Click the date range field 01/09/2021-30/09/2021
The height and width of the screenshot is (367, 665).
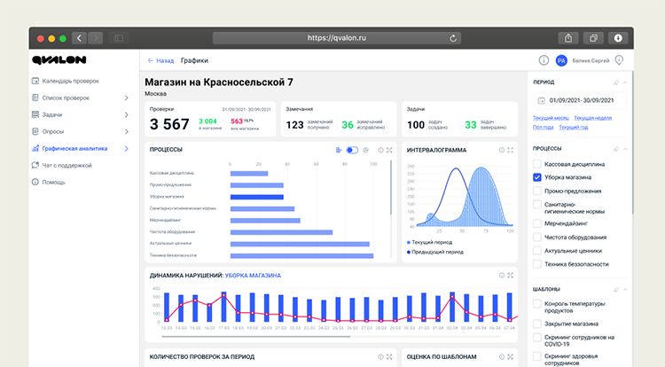(x=584, y=101)
